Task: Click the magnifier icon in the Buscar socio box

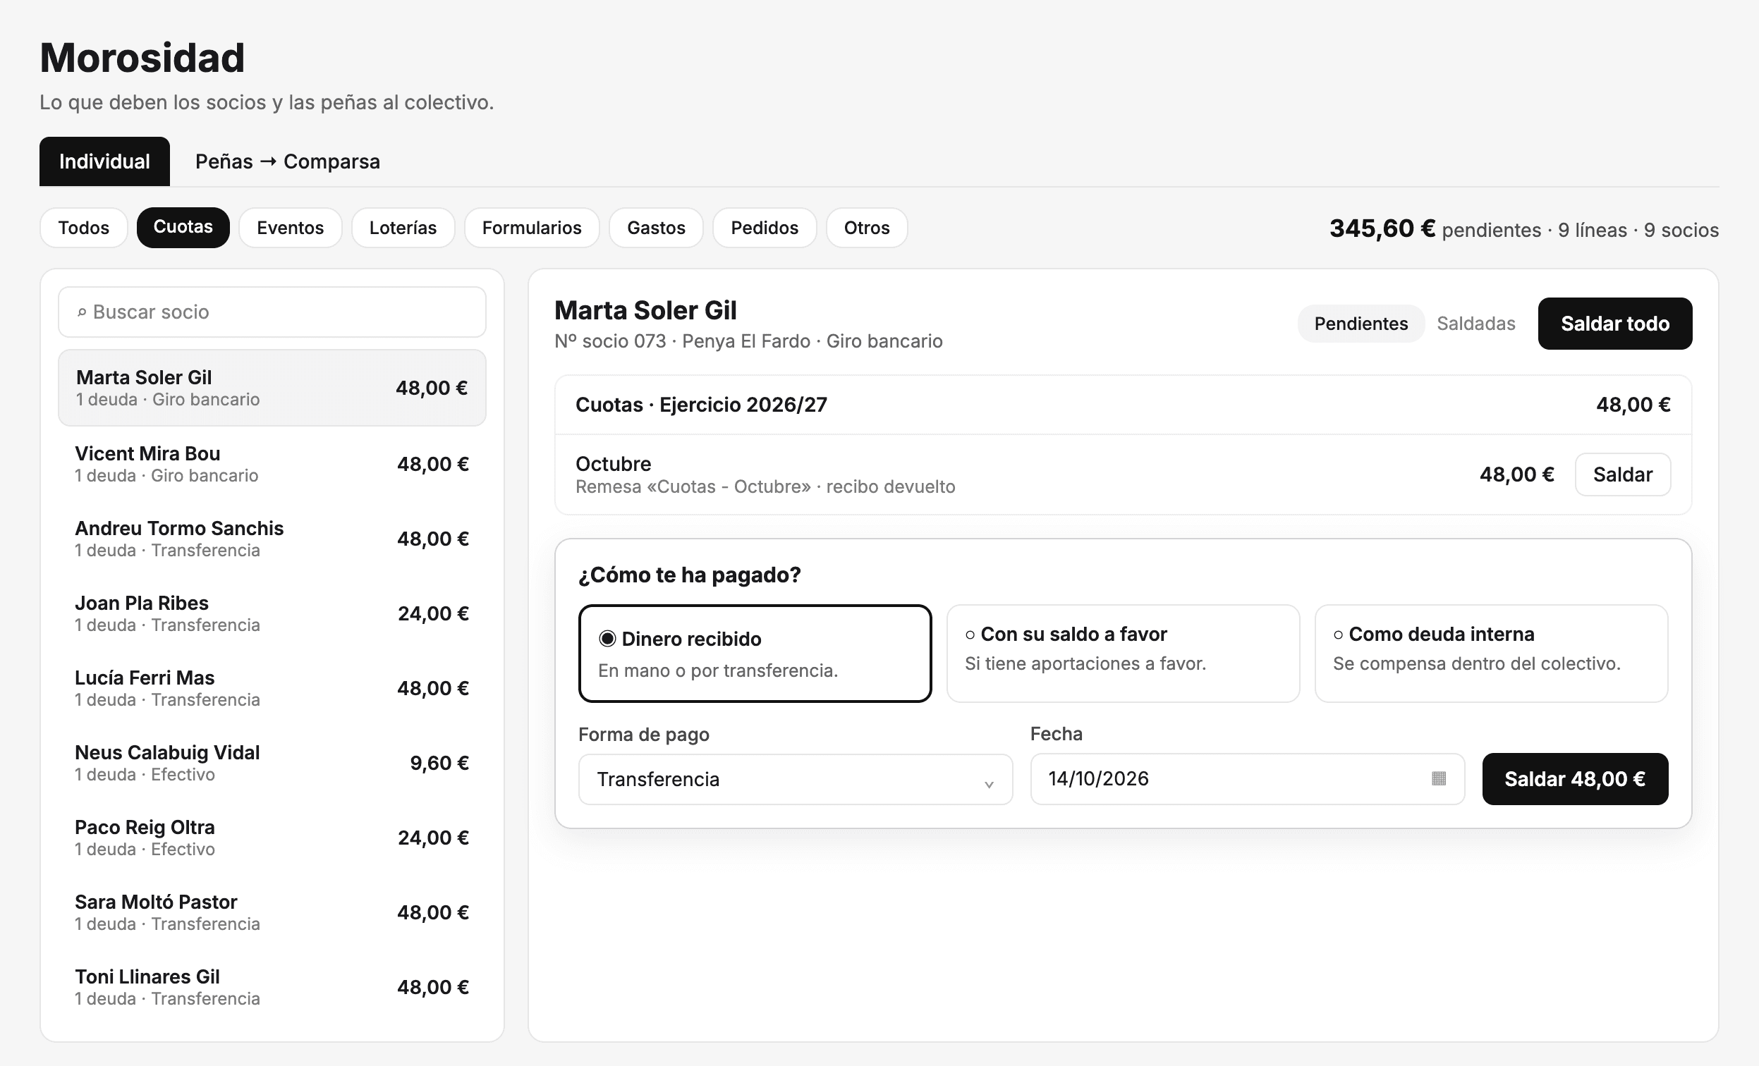Action: tap(81, 312)
